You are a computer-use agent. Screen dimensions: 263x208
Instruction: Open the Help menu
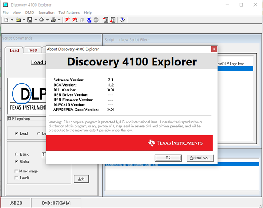(88, 13)
